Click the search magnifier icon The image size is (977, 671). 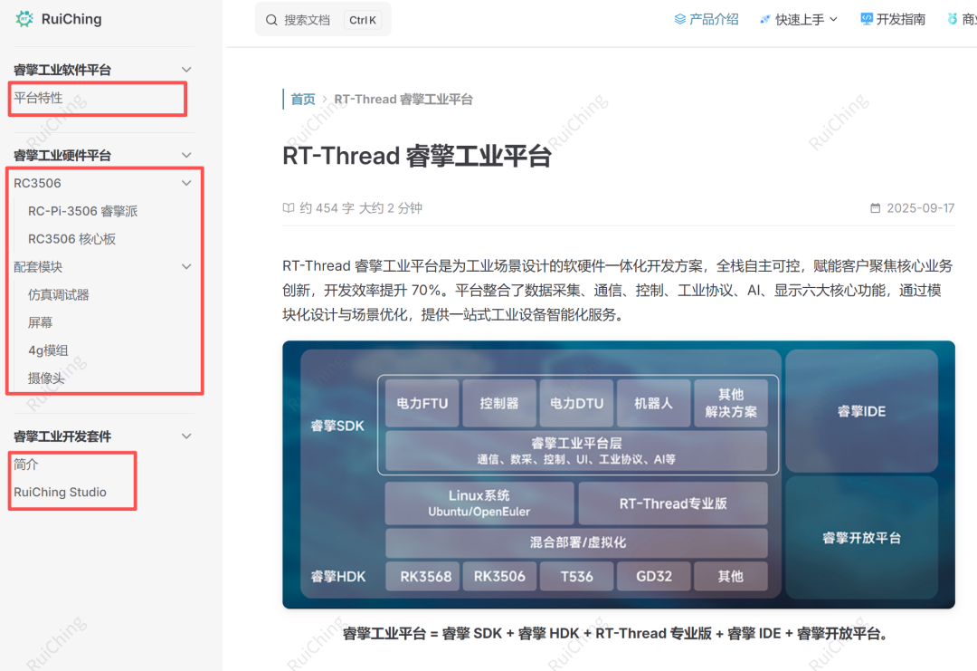(x=271, y=19)
